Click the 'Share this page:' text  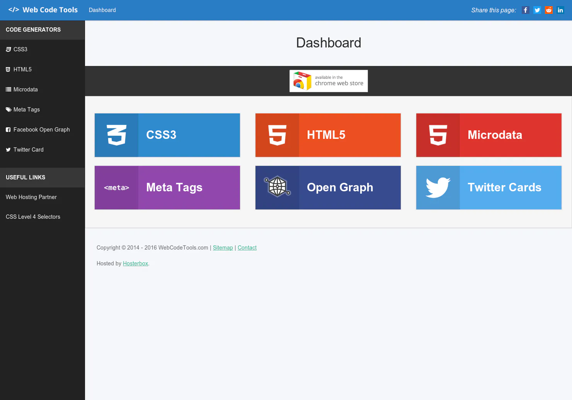point(494,10)
